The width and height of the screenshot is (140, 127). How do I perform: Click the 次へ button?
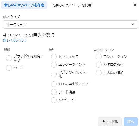(x=131, y=121)
